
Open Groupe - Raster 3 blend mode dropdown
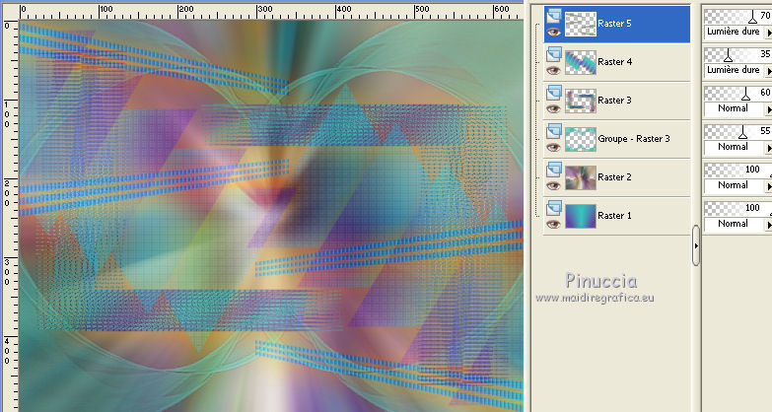click(738, 147)
